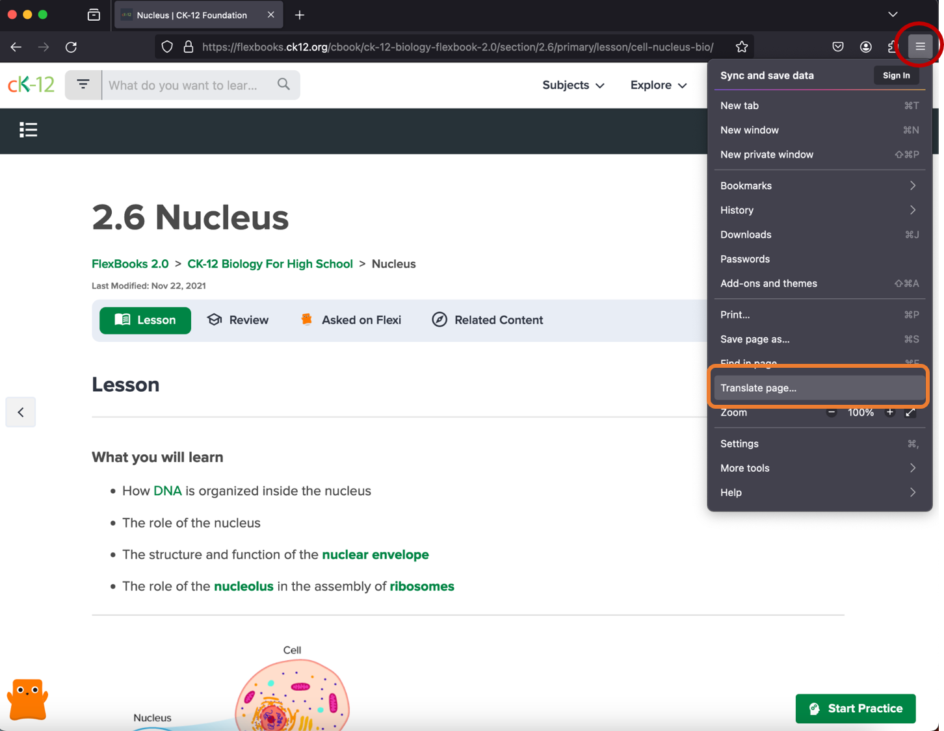
Task: Switch to the Review tab
Action: 238,320
